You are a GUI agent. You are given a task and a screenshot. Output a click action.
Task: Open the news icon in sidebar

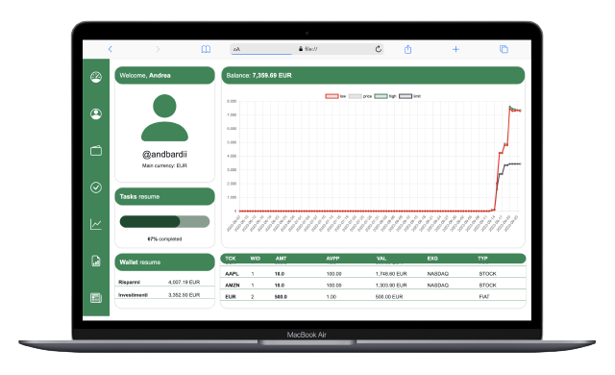[x=96, y=298]
